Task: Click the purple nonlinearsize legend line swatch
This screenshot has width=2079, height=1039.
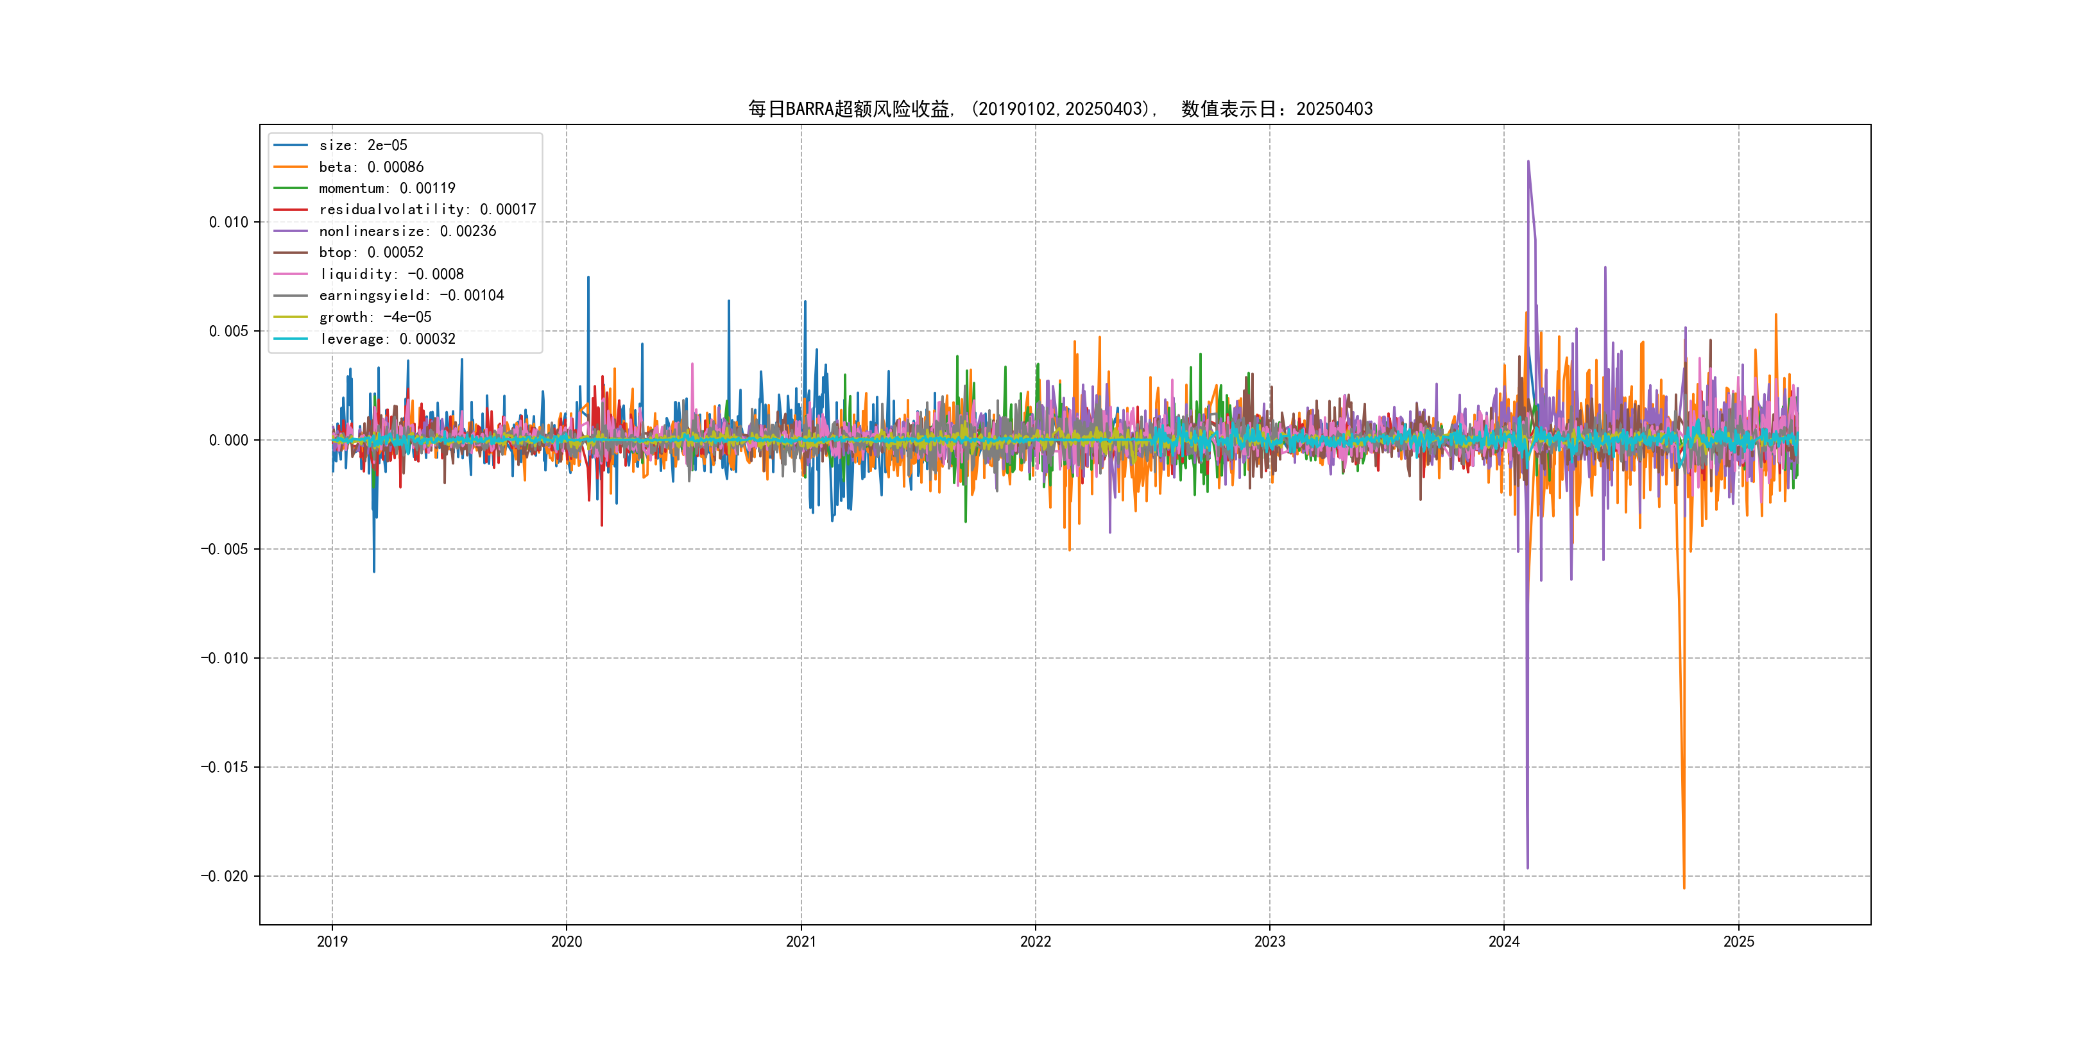Action: click(291, 232)
